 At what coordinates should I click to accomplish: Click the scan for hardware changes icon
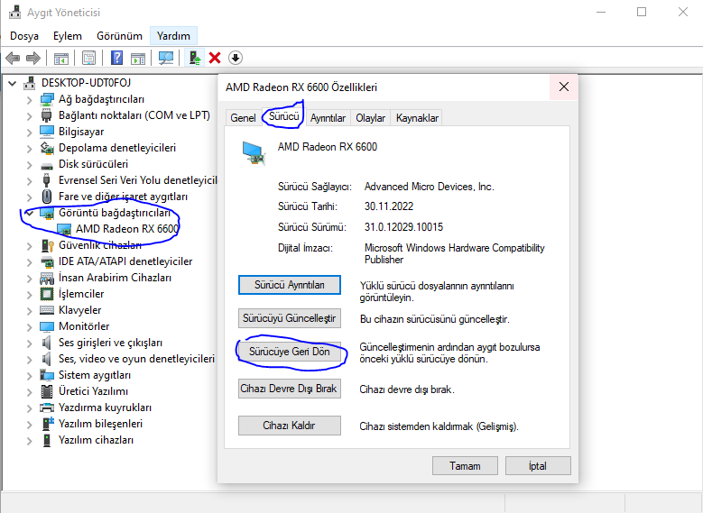[x=166, y=58]
